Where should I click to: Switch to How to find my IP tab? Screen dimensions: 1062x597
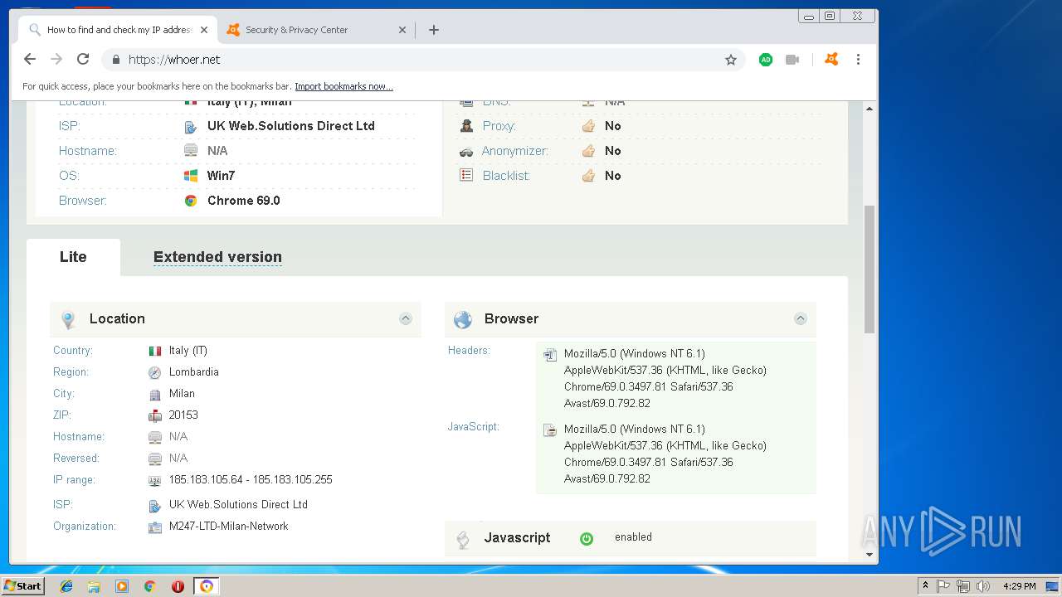click(x=117, y=30)
